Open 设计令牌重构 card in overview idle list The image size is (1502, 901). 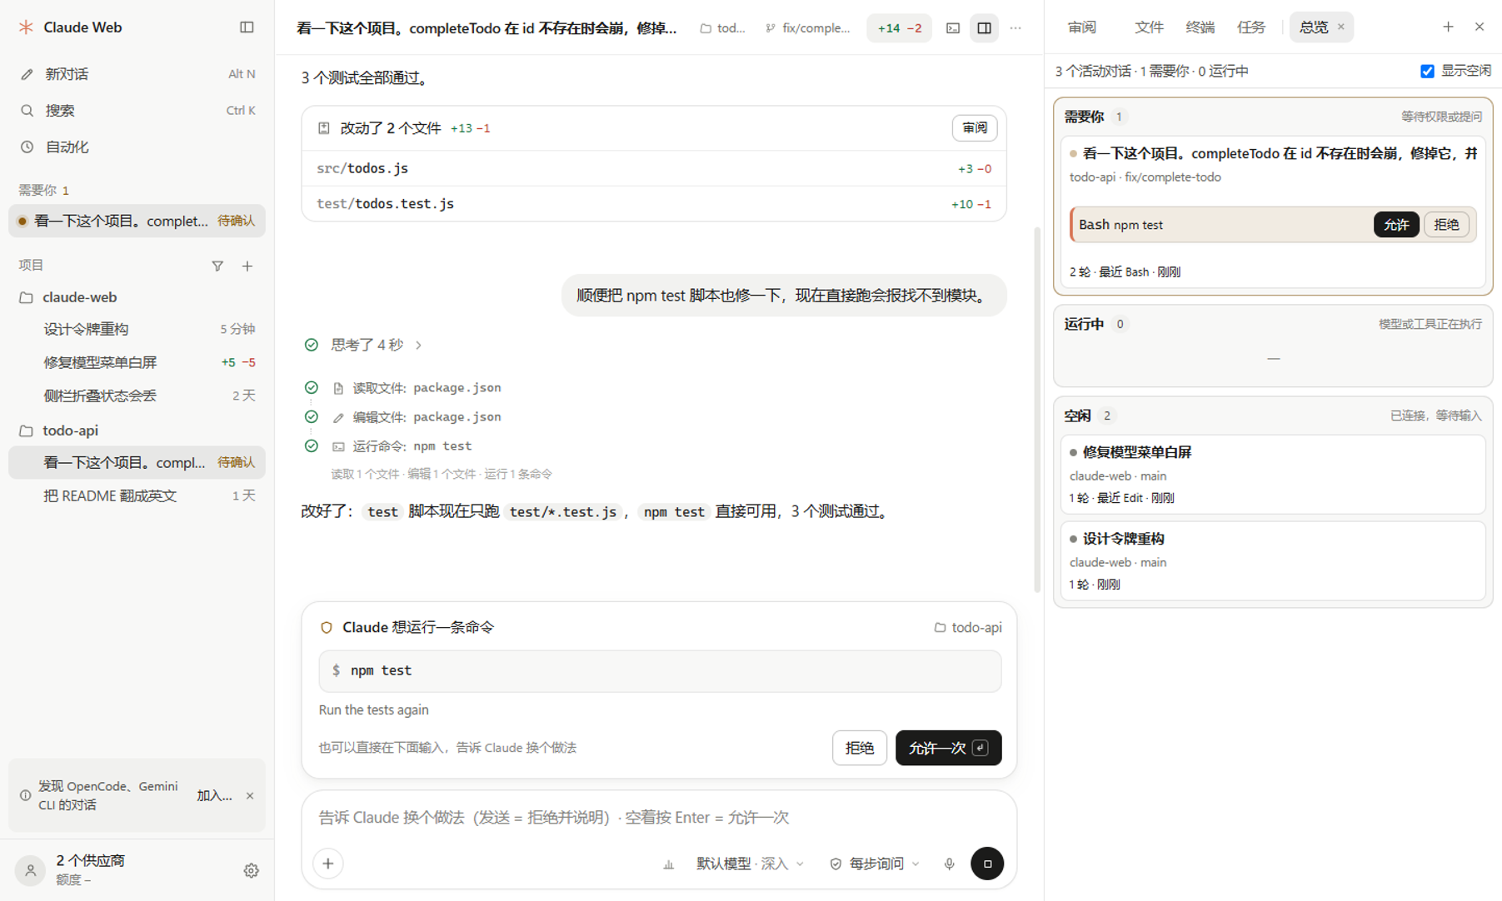pyautogui.click(x=1272, y=560)
